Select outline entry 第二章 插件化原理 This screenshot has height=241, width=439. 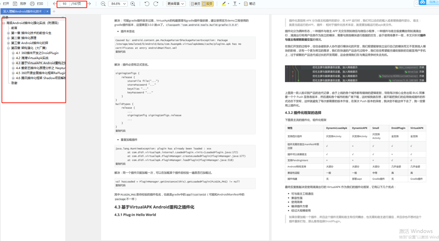pos(24,38)
